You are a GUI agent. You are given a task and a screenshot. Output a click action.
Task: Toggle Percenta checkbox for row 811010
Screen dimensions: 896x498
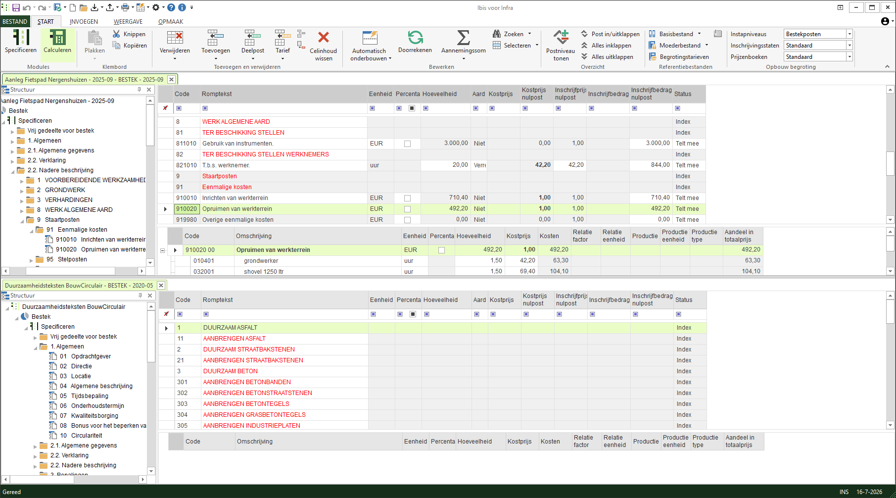407,144
